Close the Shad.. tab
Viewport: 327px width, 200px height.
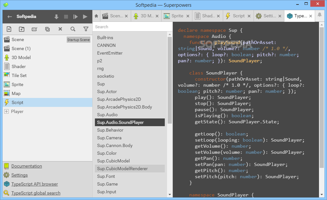pyautogui.click(x=218, y=16)
